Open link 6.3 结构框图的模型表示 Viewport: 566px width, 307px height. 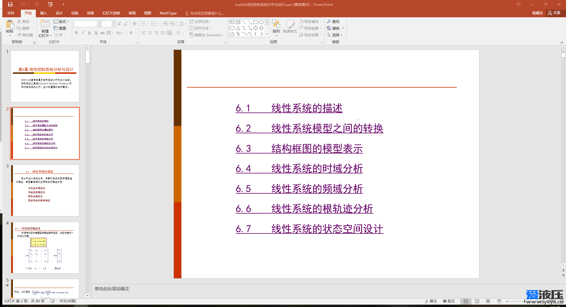pyautogui.click(x=299, y=149)
